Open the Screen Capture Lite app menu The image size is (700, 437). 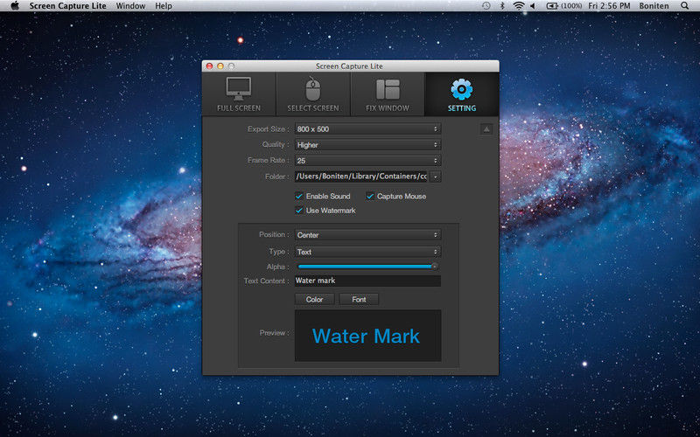68,6
